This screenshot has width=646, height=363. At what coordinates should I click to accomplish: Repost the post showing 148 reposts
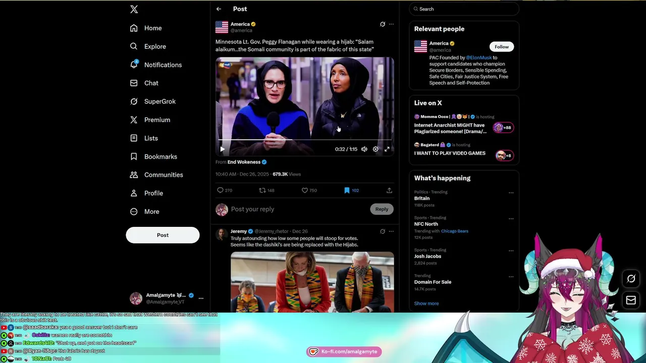[266, 191]
